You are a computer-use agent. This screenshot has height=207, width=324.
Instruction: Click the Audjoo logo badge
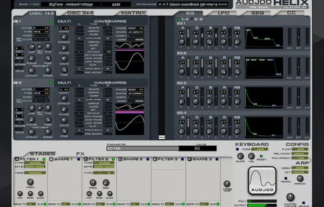[262, 181]
